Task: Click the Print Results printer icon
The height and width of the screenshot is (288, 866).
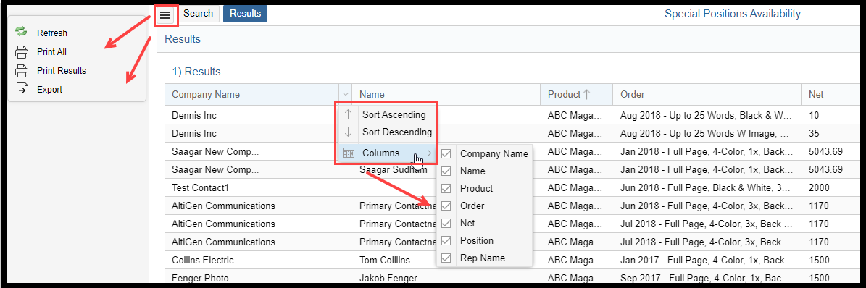Action: (22, 71)
